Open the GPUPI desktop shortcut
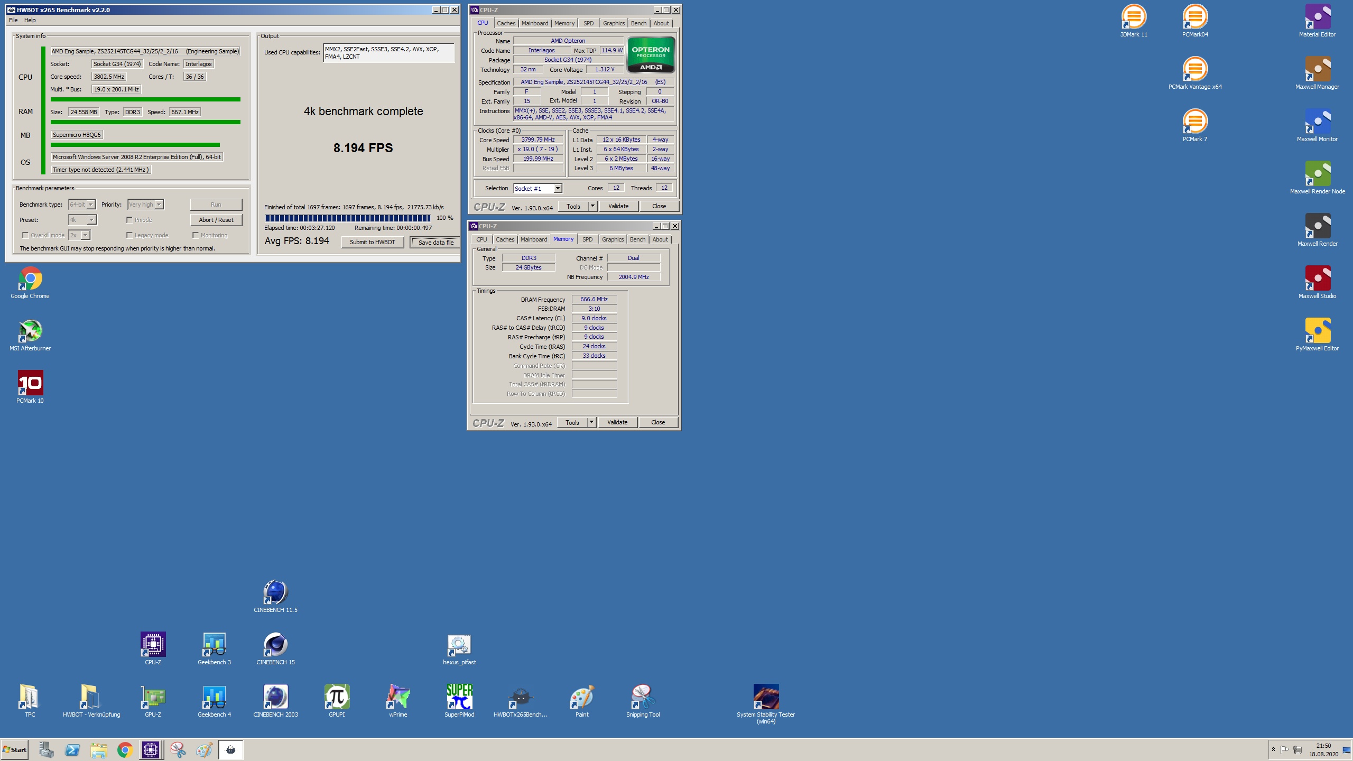This screenshot has height=761, width=1353. pyautogui.click(x=337, y=701)
